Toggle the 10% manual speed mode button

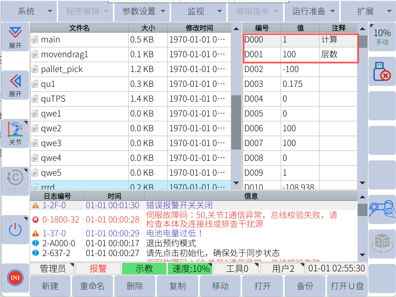[x=382, y=37]
